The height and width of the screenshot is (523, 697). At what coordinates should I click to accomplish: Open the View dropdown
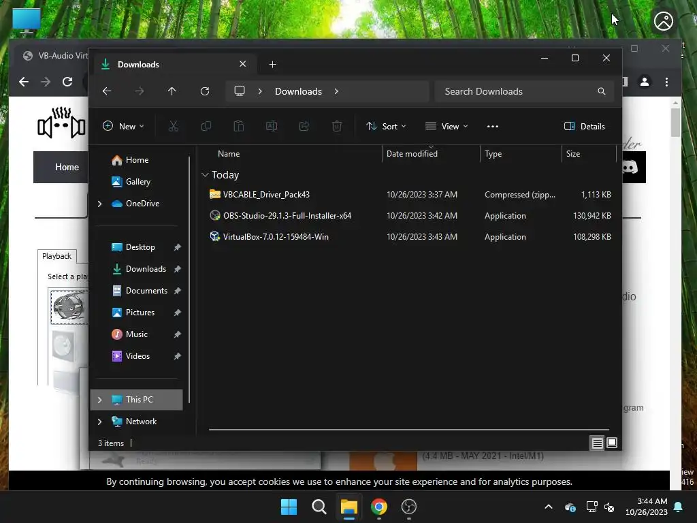pyautogui.click(x=447, y=126)
